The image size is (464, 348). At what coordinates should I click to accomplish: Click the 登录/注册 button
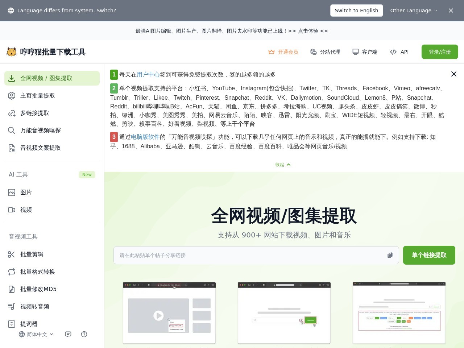[440, 52]
